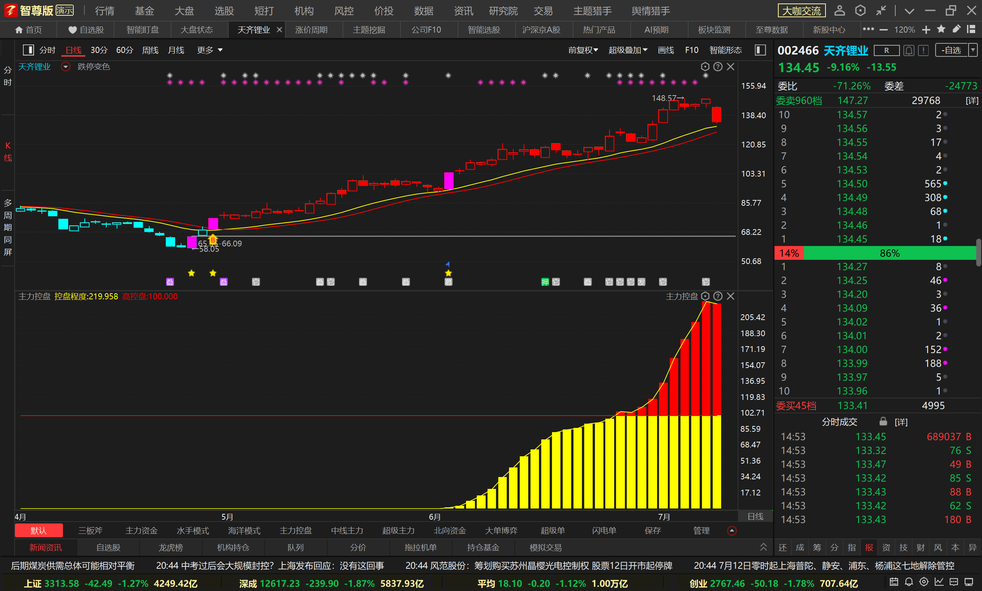Click the 大咖交流 button
This screenshot has height=591, width=982.
coord(801,11)
